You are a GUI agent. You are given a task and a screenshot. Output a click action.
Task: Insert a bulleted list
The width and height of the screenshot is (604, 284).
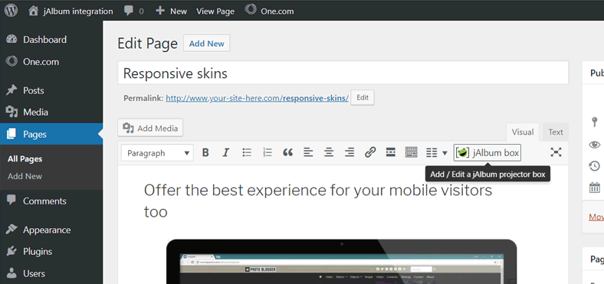point(247,153)
